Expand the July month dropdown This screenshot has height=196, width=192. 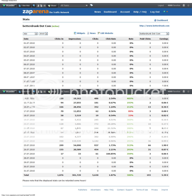pyautogui.click(x=30, y=34)
